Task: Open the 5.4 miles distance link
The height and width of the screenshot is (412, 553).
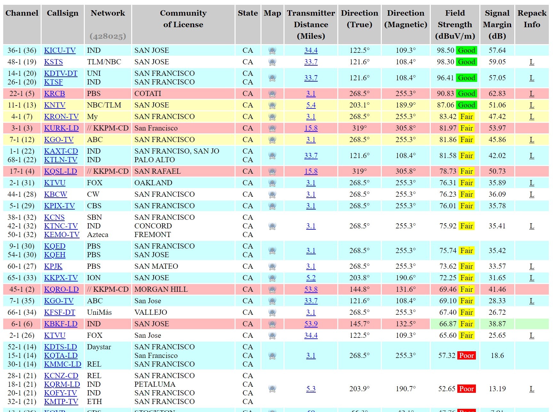Action: point(311,105)
